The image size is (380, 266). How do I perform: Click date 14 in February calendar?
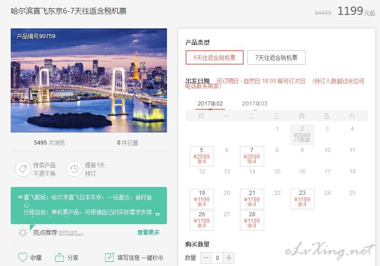[252, 172]
